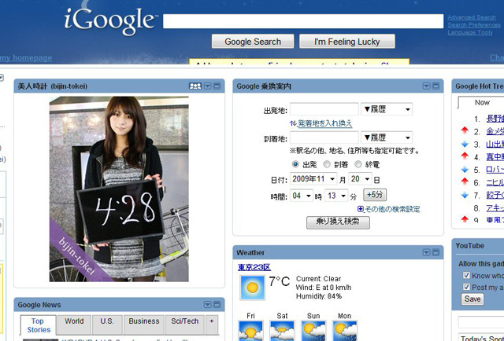Viewport: 504px width, 341px height.
Task: Click the iGoogle logo
Action: [x=109, y=20]
